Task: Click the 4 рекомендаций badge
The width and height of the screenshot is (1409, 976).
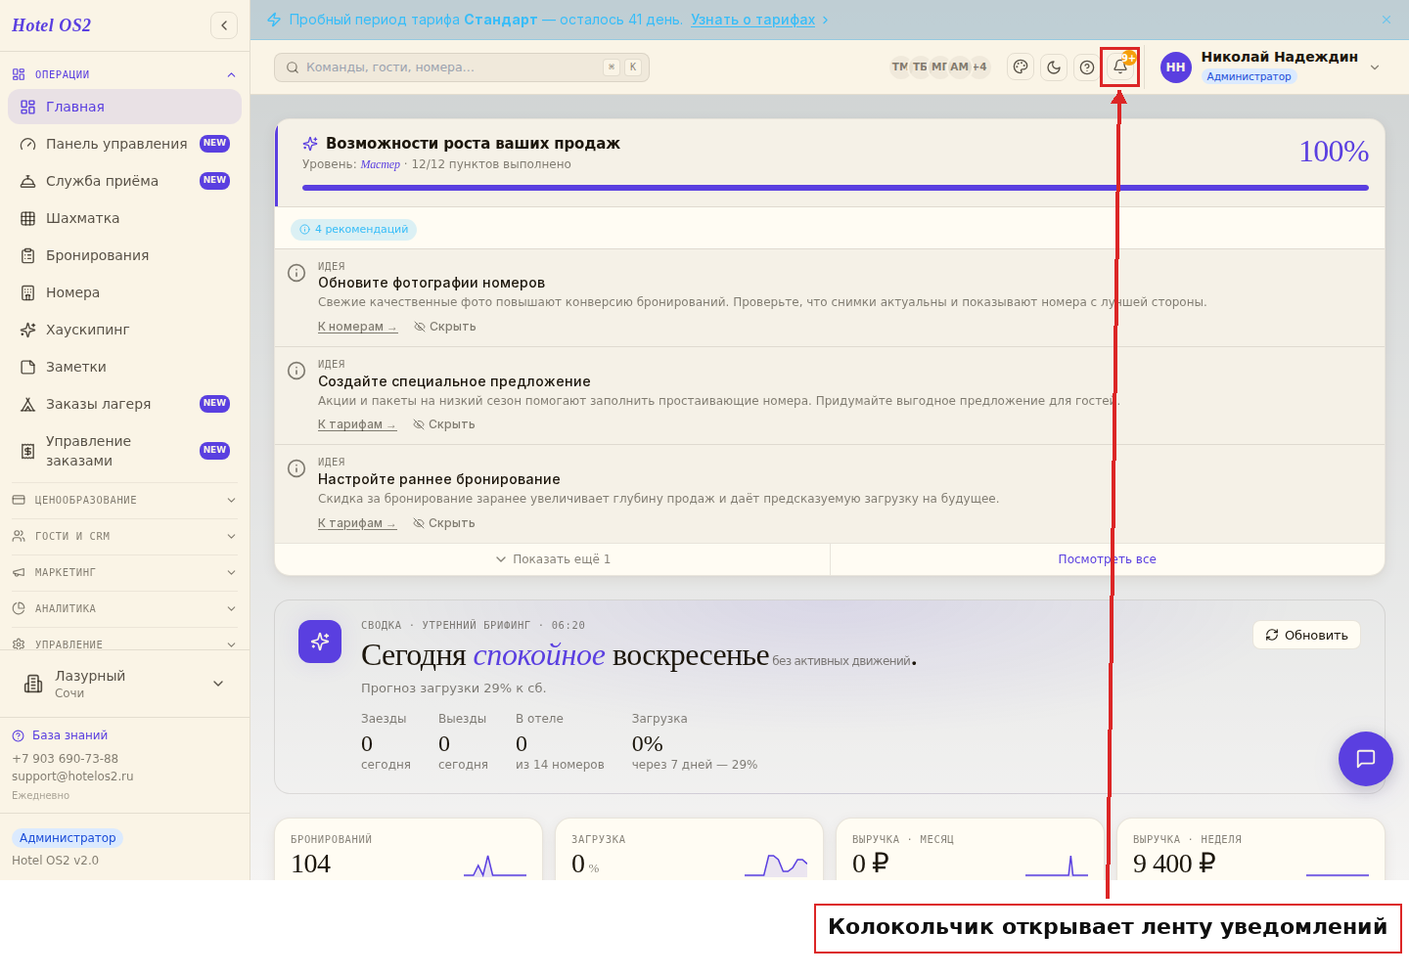Action: point(353,229)
